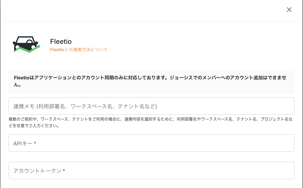This screenshot has height=188, width=303.
Task: Click the Fleetio title heading
Action: tap(61, 41)
